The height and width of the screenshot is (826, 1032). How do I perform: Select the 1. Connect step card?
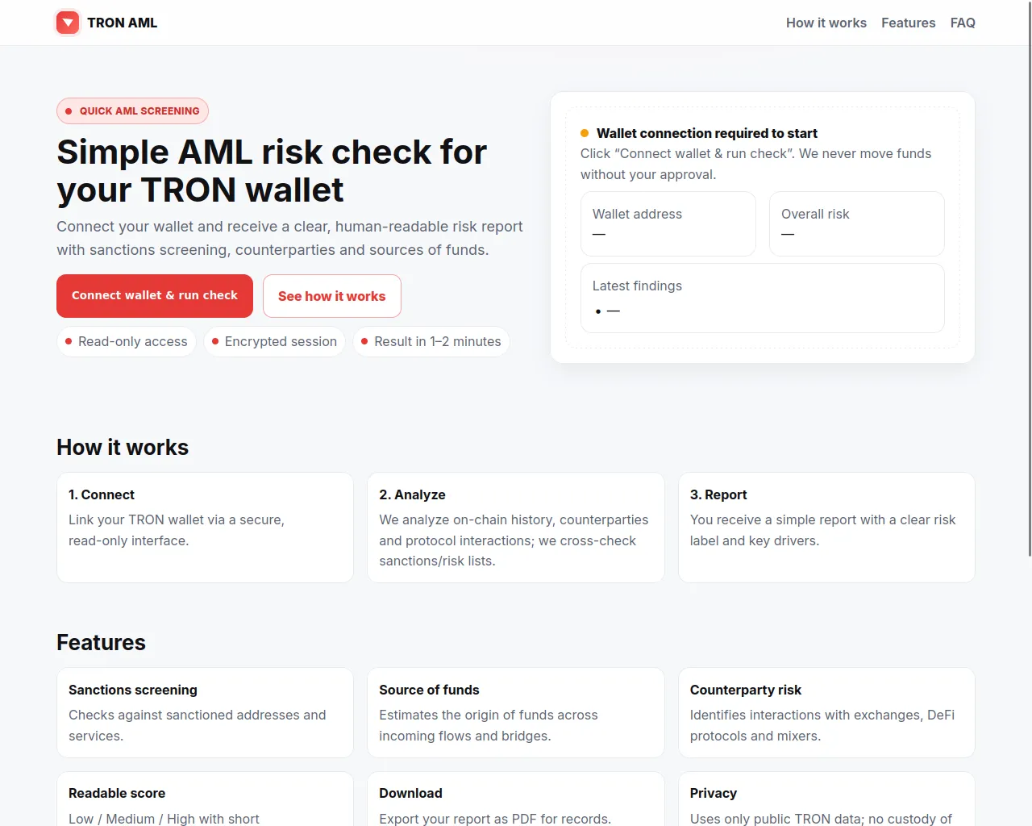pyautogui.click(x=205, y=528)
